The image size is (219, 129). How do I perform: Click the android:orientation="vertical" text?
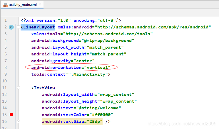point(71,67)
